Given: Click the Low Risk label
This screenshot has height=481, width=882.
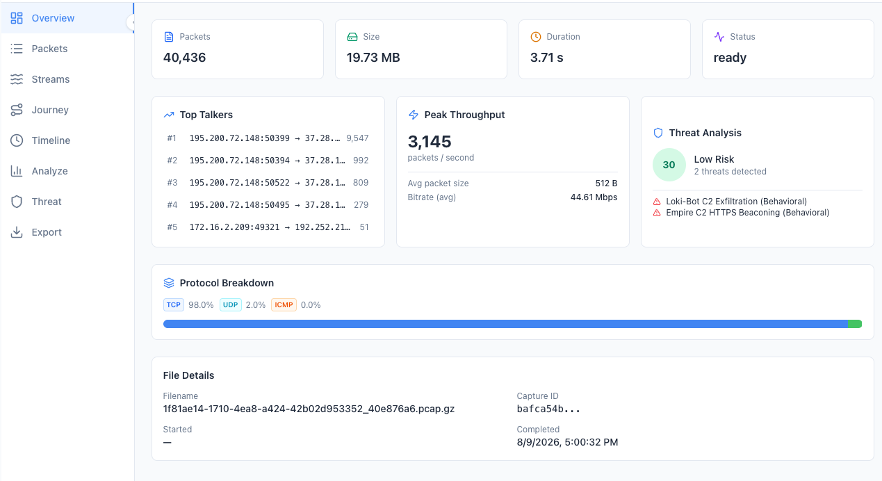Looking at the screenshot, I should point(714,159).
